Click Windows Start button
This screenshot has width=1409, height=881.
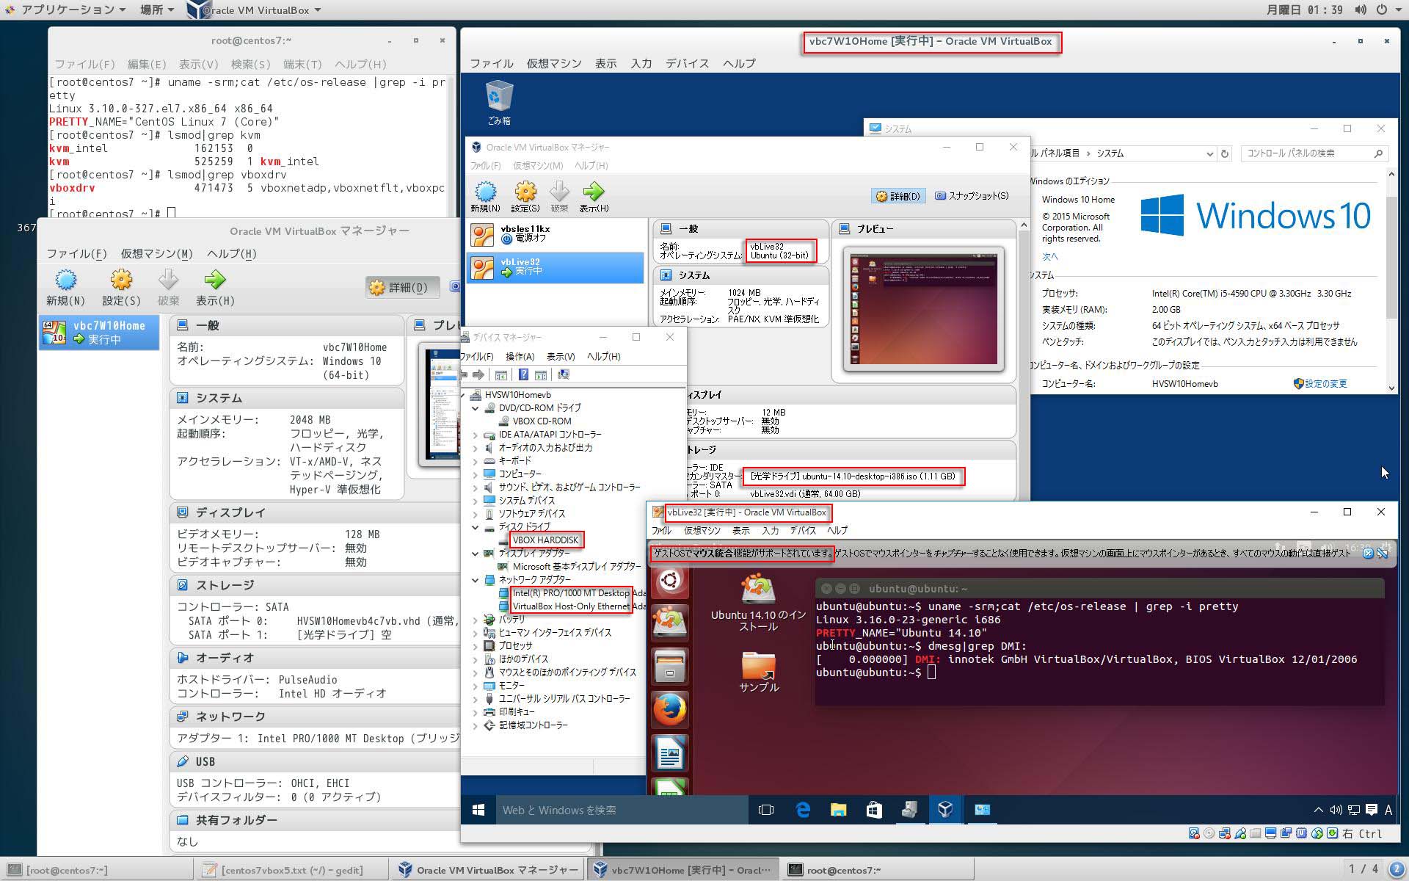coord(478,810)
